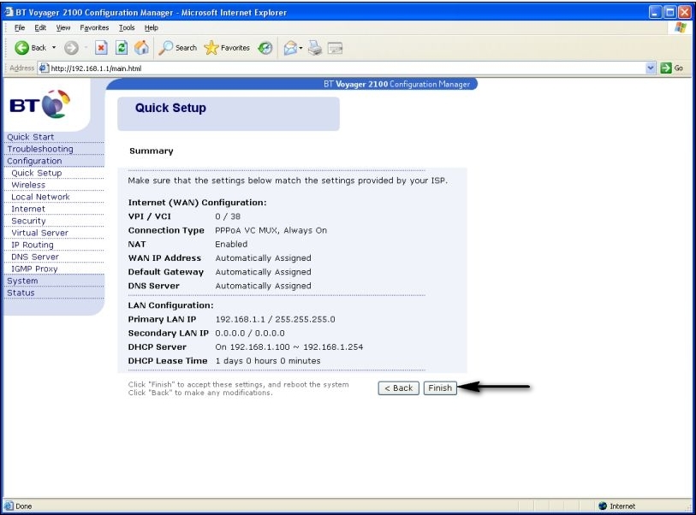696x515 pixels.
Task: Click the WAN IP Address Automatically Assigned value
Action: click(x=263, y=258)
